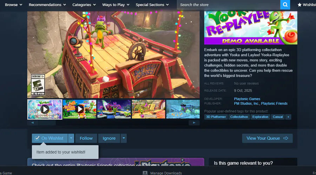Play the Release Date Trailer thumbnail
The width and height of the screenshot is (316, 175).
point(45,109)
